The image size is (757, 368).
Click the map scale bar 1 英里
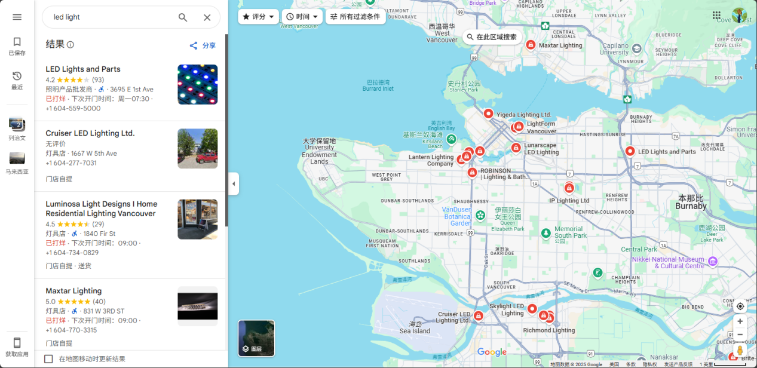pyautogui.click(x=722, y=364)
